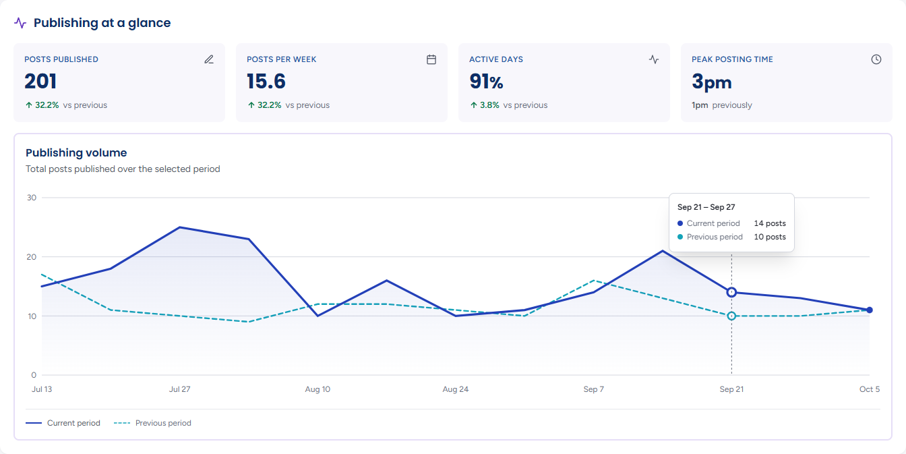906x454 pixels.
Task: Click the ACTIVE DAYS label
Action: point(496,59)
